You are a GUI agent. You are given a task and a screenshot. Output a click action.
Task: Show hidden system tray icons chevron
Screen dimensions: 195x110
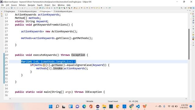(x=156, y=106)
